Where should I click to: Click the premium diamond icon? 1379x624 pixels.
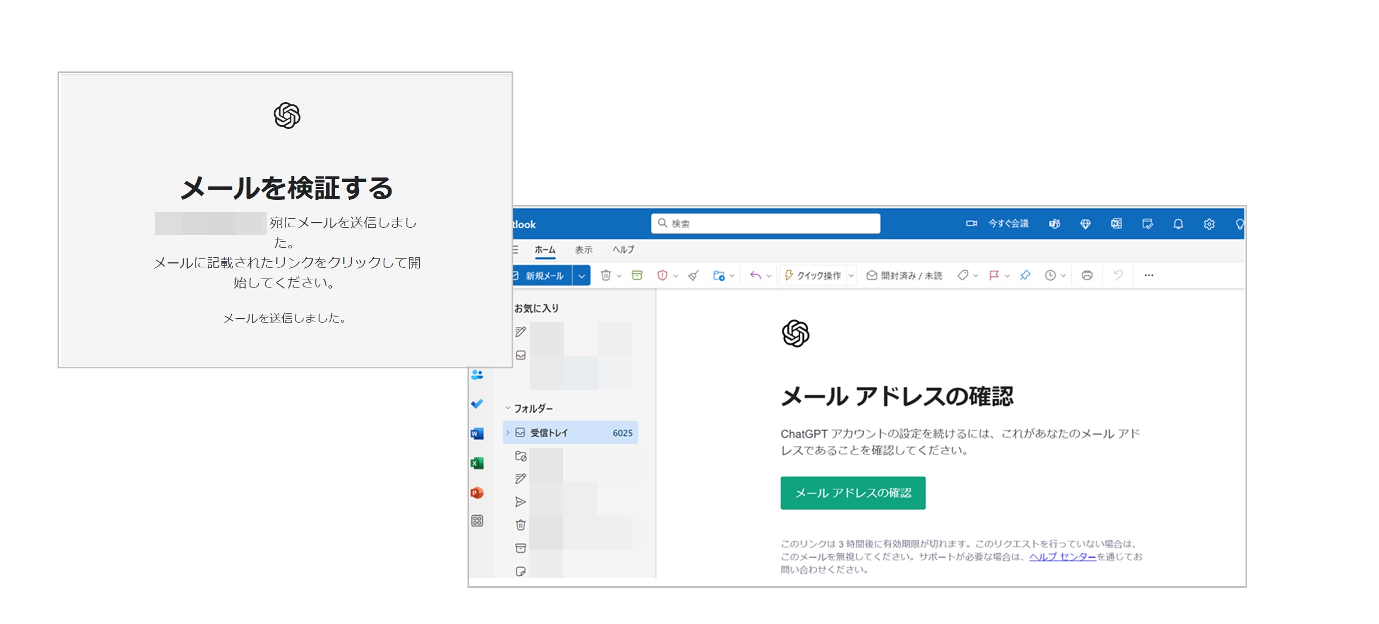pos(1085,224)
